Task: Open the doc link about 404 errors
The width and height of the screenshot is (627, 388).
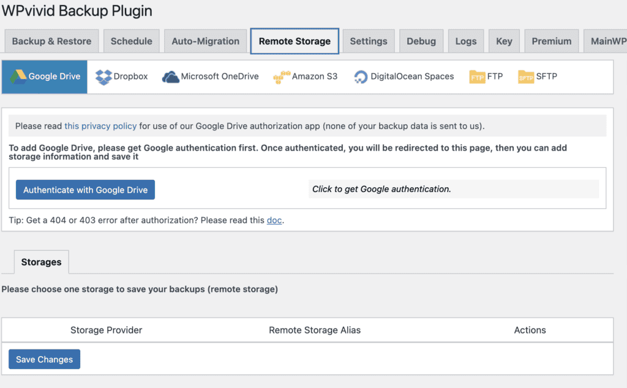Action: tap(274, 220)
